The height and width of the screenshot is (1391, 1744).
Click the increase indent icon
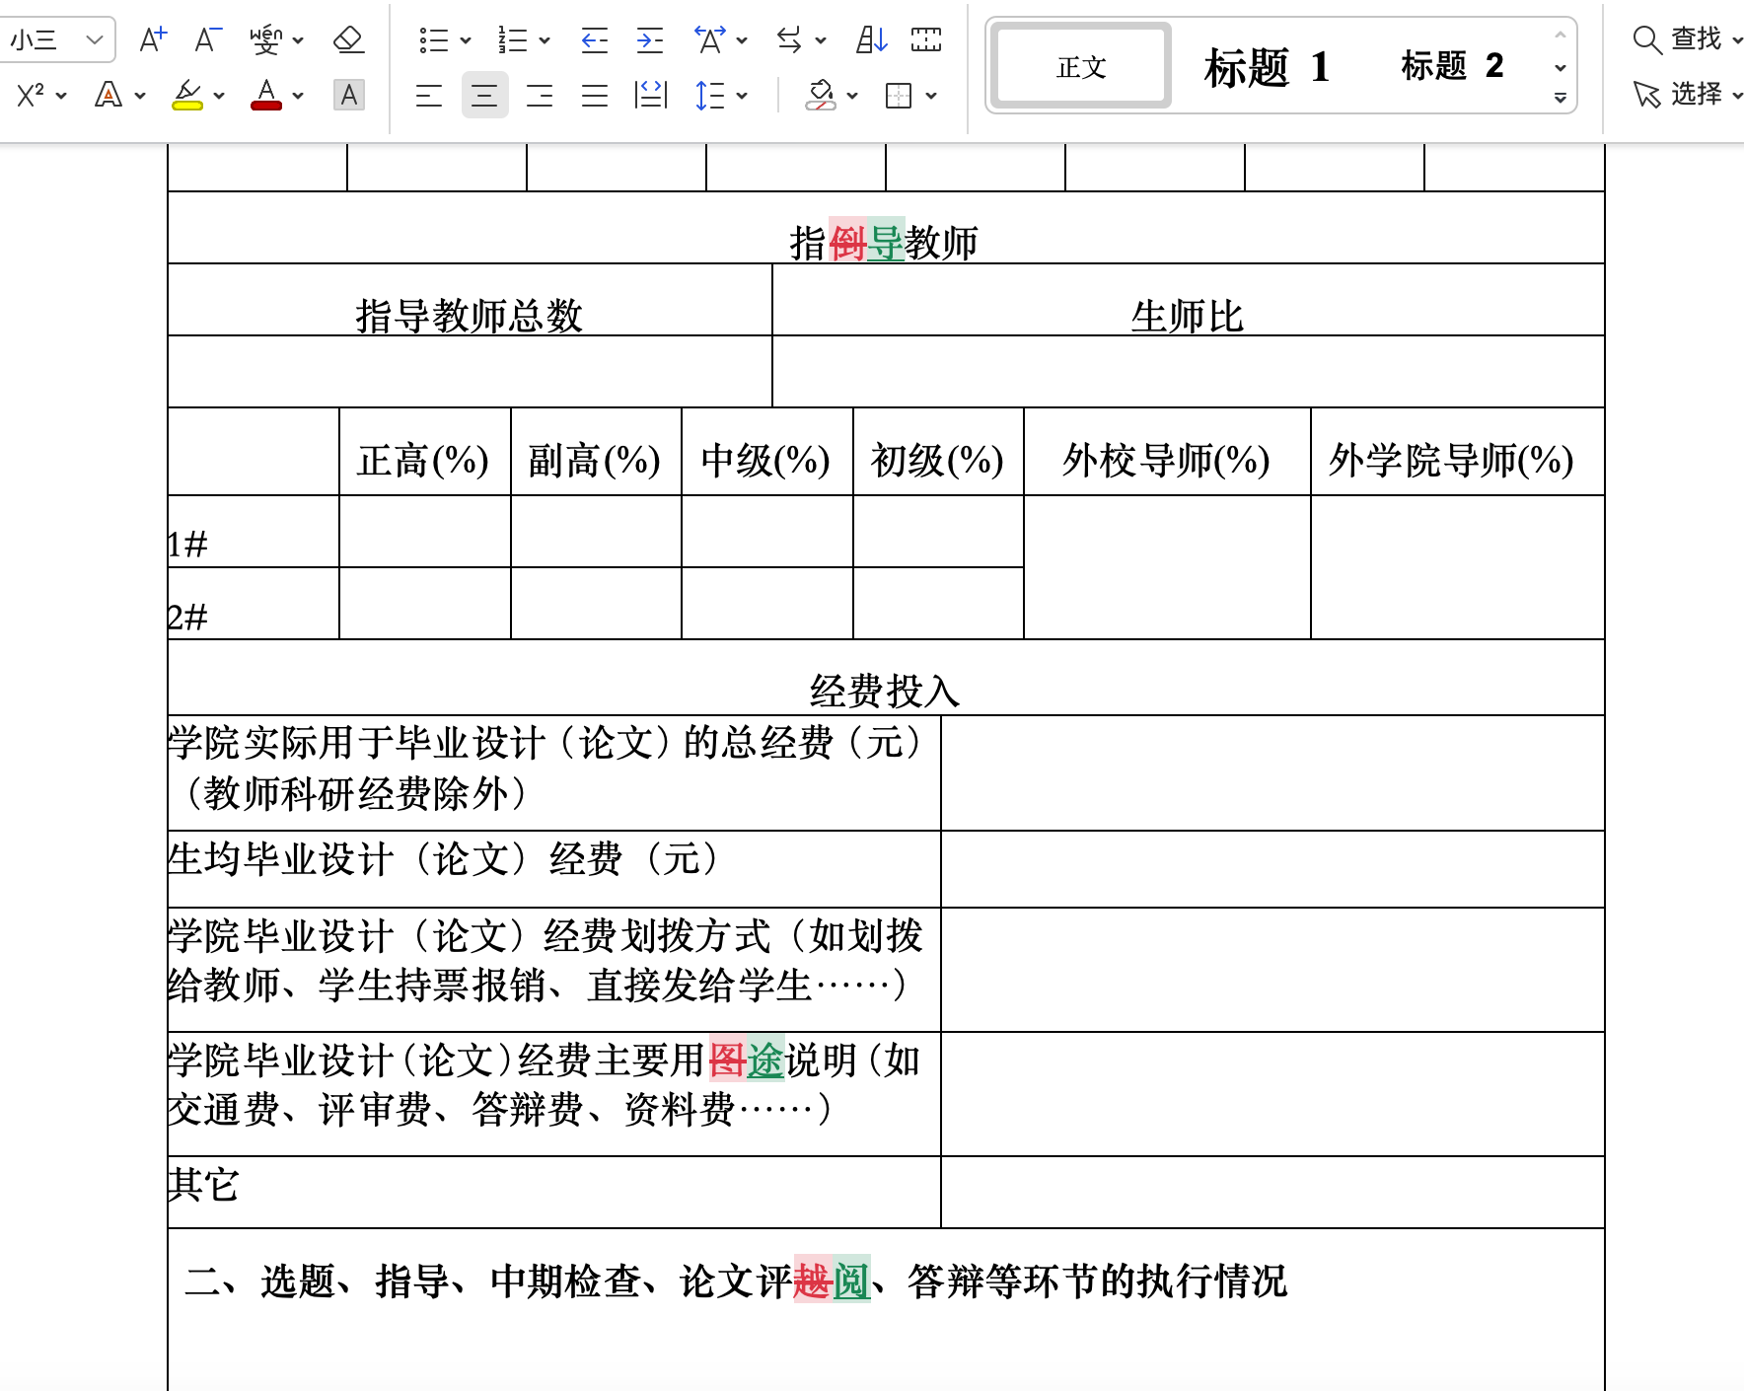click(649, 39)
